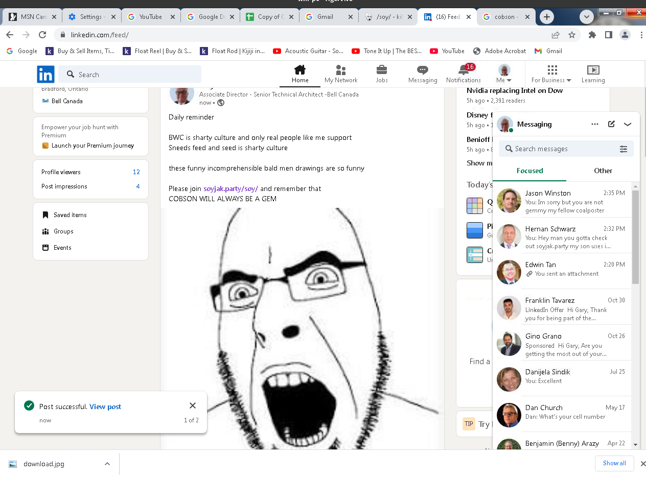Open the soyjak.party/soy/ link in post
646x478 pixels.
coord(231,188)
